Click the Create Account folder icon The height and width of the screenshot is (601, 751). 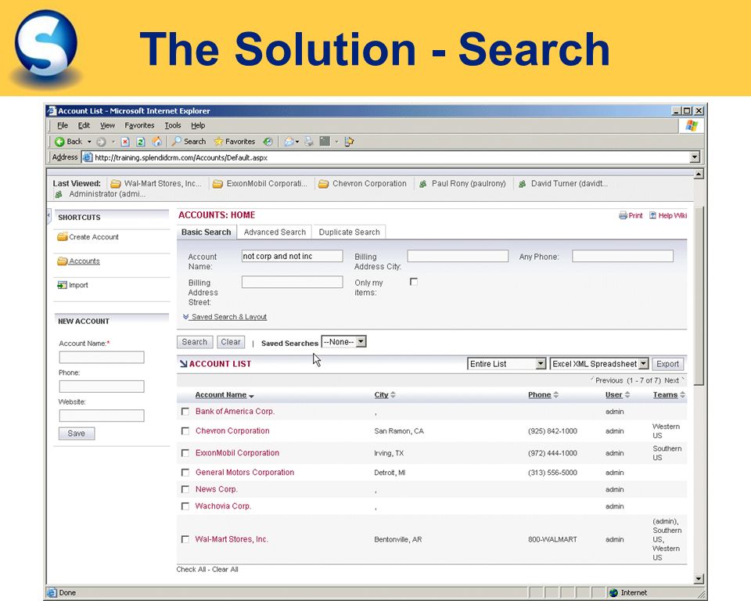point(63,237)
